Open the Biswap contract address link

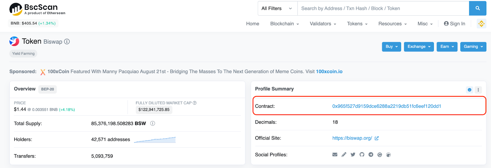tap(387, 106)
